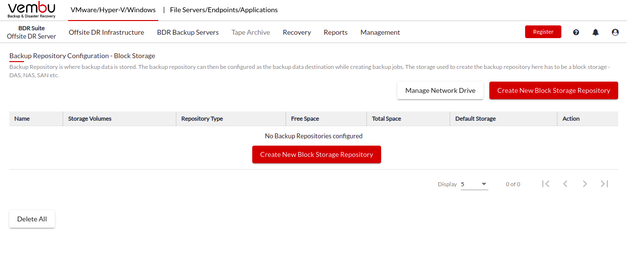Select the VMware/Hyper-V/Windows tab
The height and width of the screenshot is (261, 627).
113,10
